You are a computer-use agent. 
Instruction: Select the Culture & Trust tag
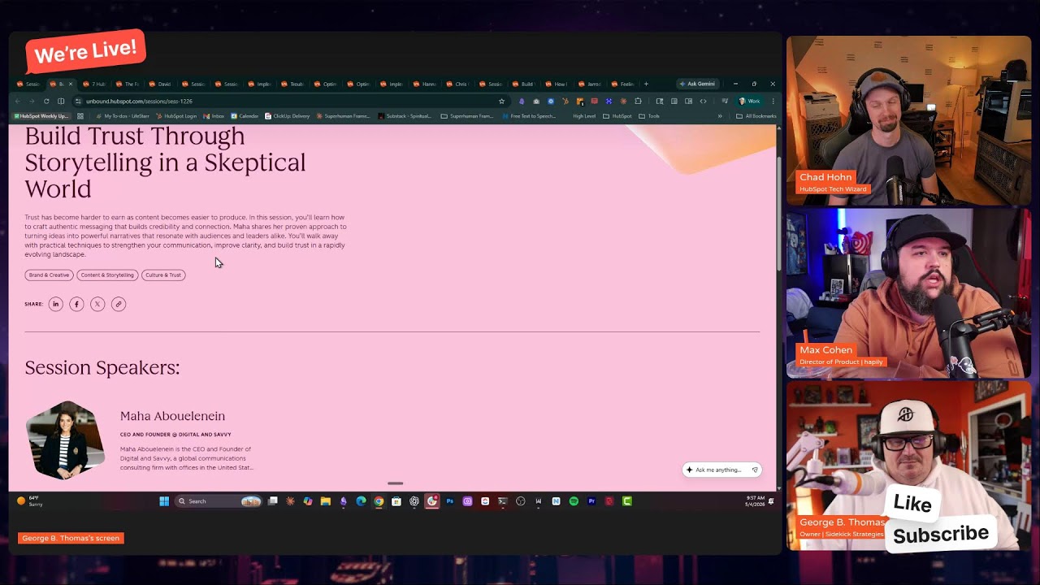coord(163,275)
